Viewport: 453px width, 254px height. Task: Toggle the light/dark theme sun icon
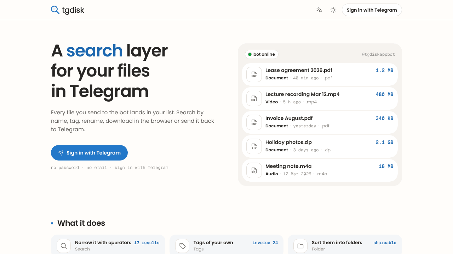[333, 10]
